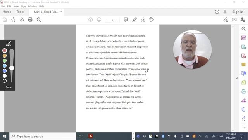Click the share with others person icon
Screen dimensions: 248x140
[x=243, y=20]
